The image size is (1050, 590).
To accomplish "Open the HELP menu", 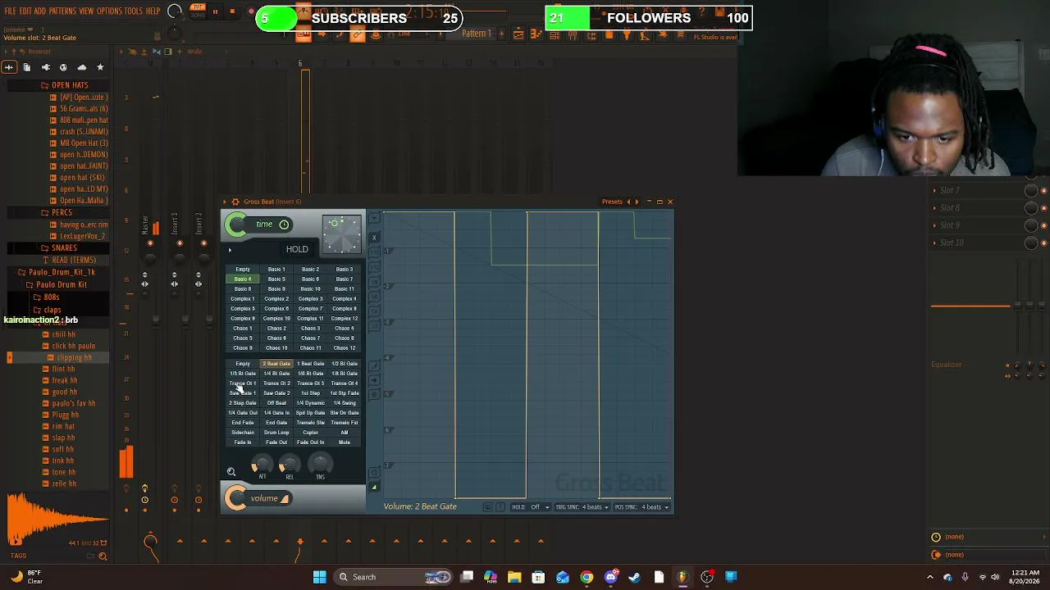I will click(153, 11).
